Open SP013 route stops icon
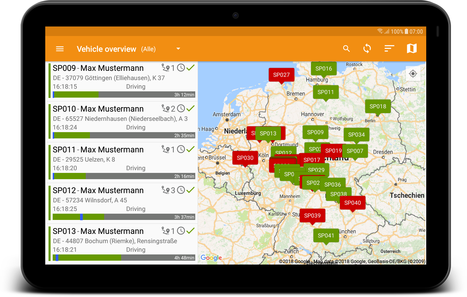The height and width of the screenshot is (297, 467). click(166, 231)
